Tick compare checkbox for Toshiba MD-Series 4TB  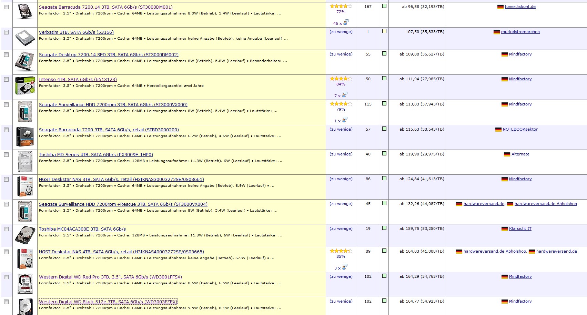point(6,154)
